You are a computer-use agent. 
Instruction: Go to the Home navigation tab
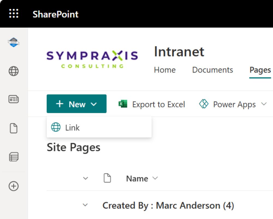coord(165,70)
